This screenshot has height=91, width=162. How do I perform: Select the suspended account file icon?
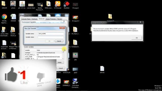4,44
